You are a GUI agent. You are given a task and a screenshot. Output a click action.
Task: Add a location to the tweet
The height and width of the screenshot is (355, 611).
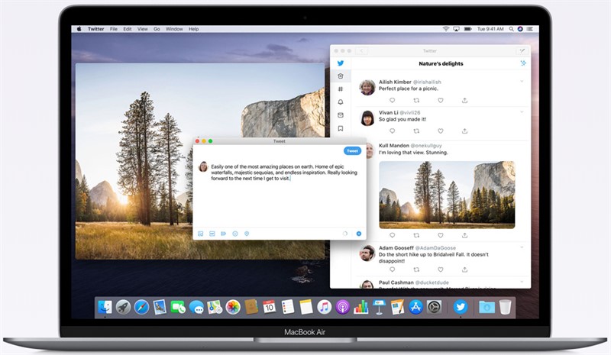tap(247, 234)
